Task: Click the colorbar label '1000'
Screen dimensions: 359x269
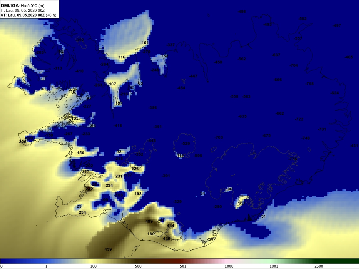Action: tap(229, 266)
